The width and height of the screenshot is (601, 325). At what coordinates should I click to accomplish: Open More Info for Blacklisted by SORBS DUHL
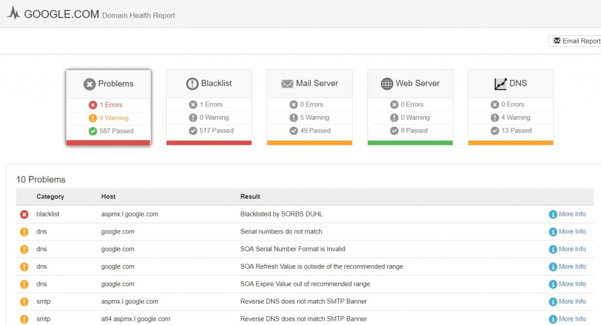(568, 214)
